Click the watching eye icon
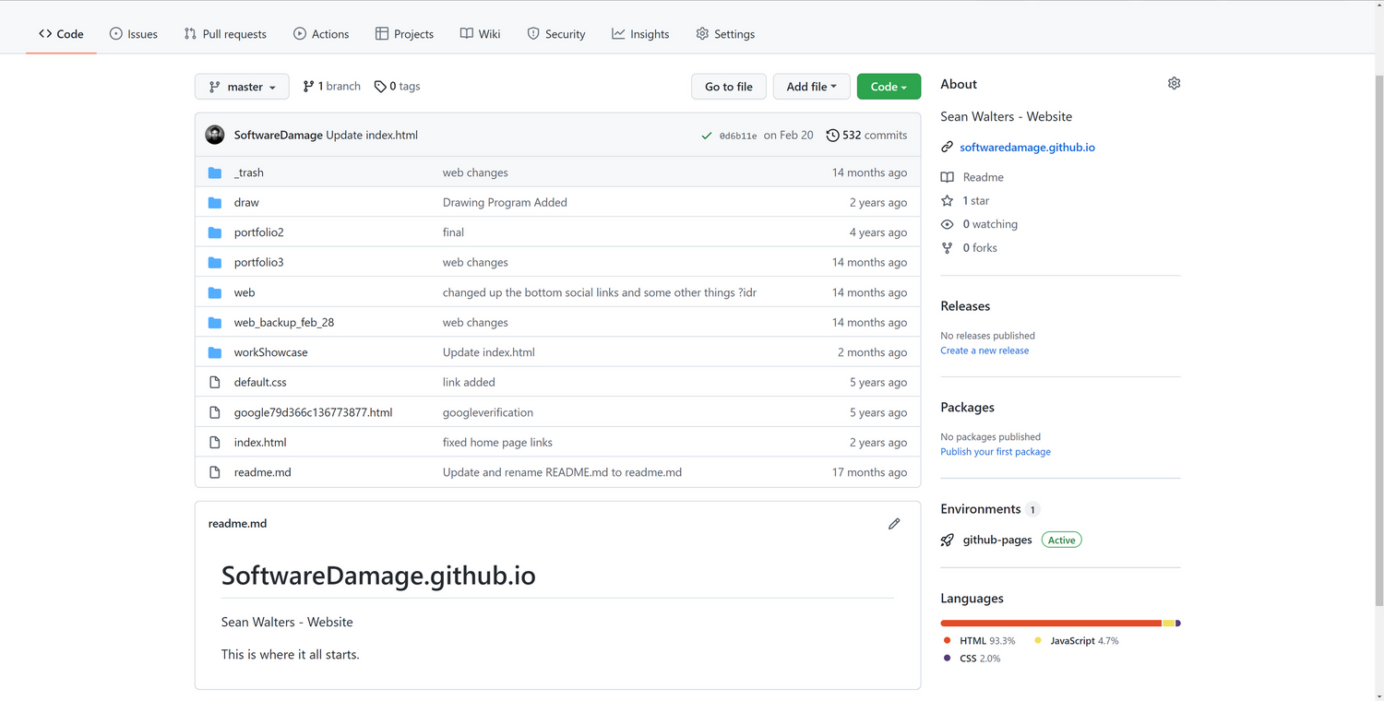The image size is (1384, 701). click(x=947, y=224)
